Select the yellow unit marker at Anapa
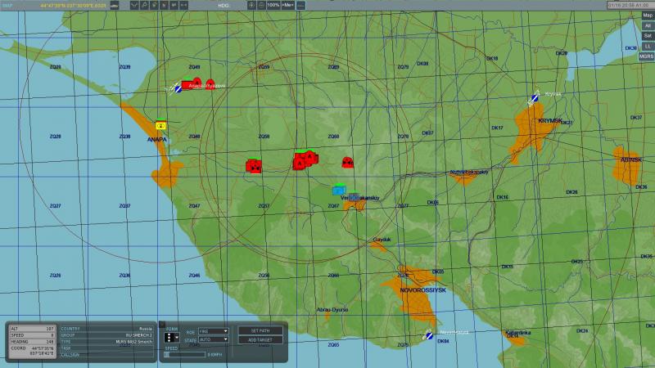The height and width of the screenshot is (368, 655). pos(160,125)
